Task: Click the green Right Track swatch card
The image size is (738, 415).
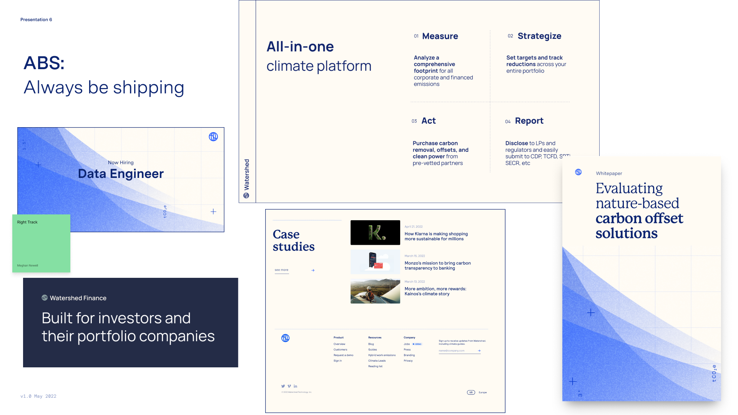Action: click(x=41, y=243)
